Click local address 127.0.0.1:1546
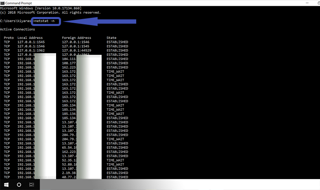Viewport: 320px width, 190px height. [31, 46]
